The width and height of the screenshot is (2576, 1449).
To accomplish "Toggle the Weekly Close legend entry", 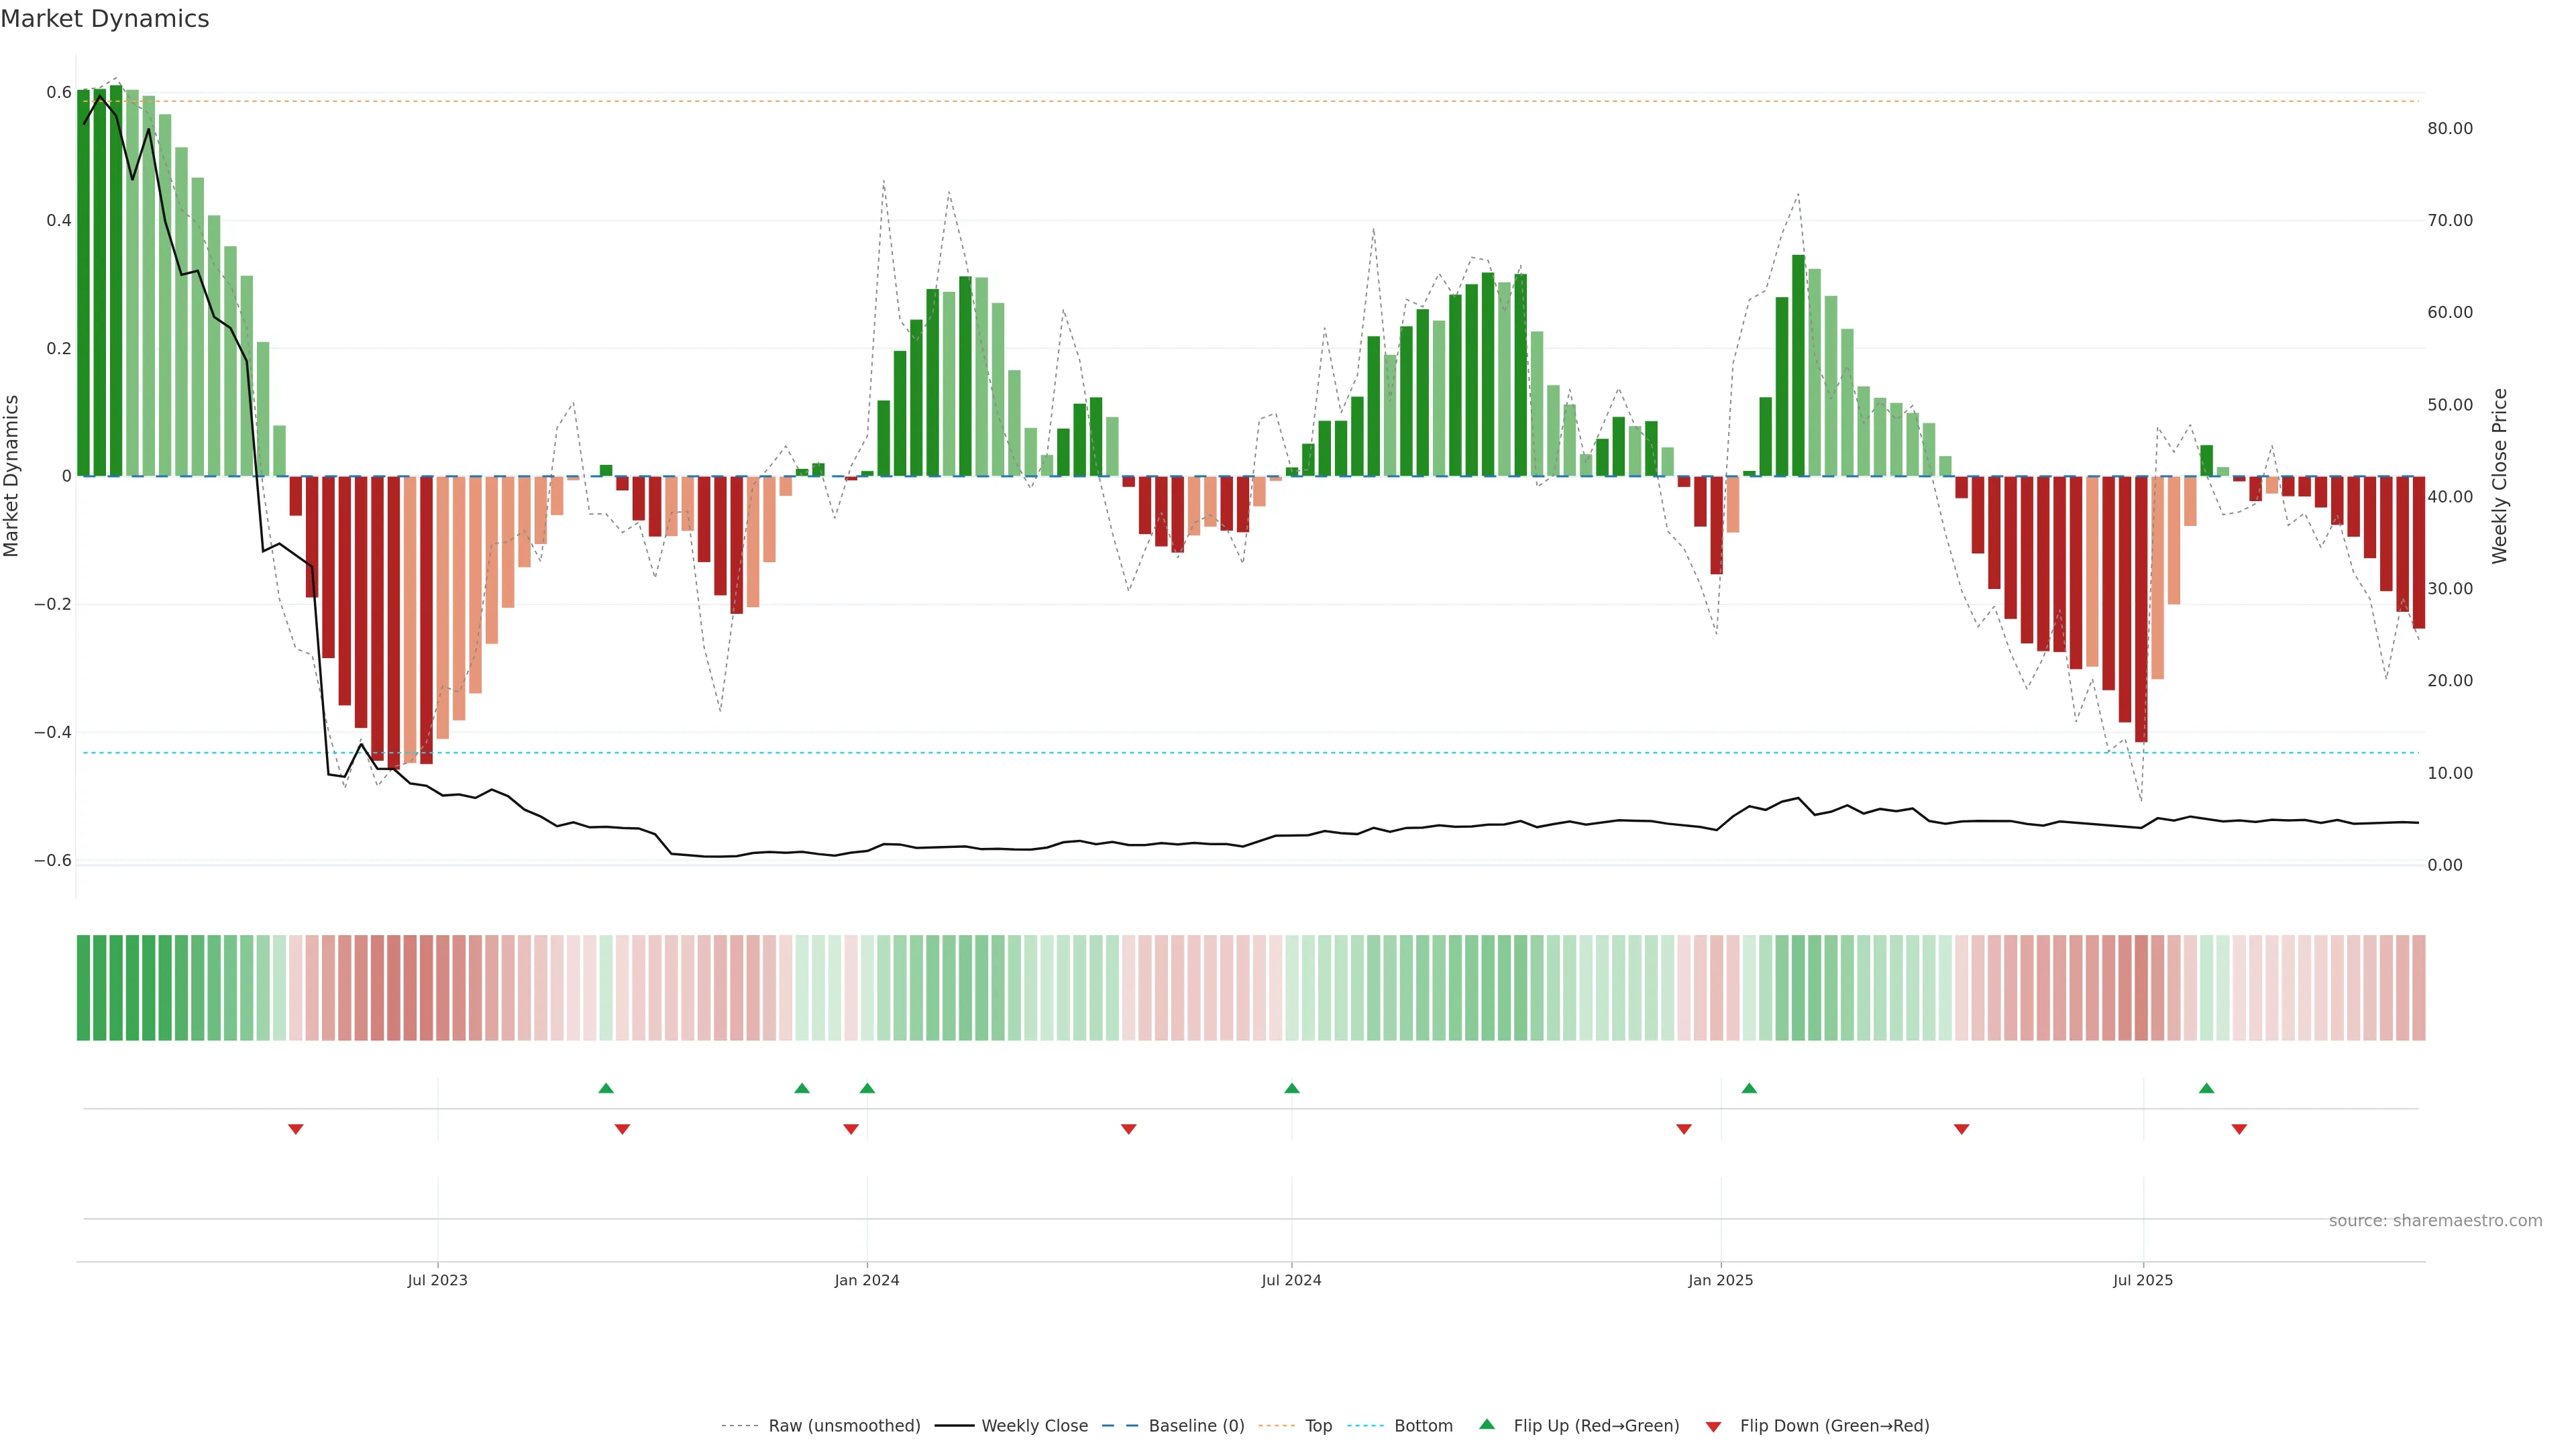I will 1034,1426.
